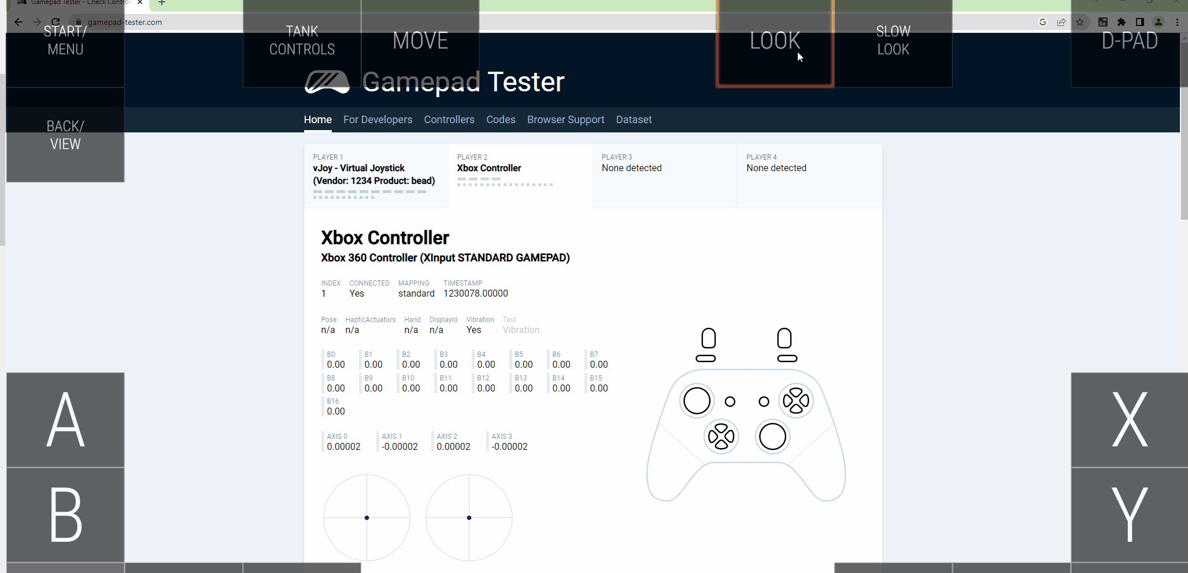Open the Controllers page
1188x573 pixels.
[449, 120]
